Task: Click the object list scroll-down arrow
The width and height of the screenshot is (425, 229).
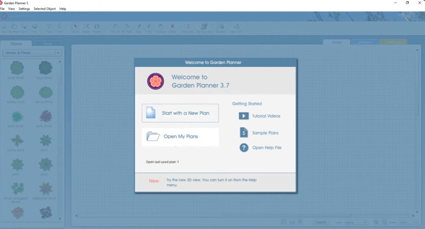Action: pos(60,219)
